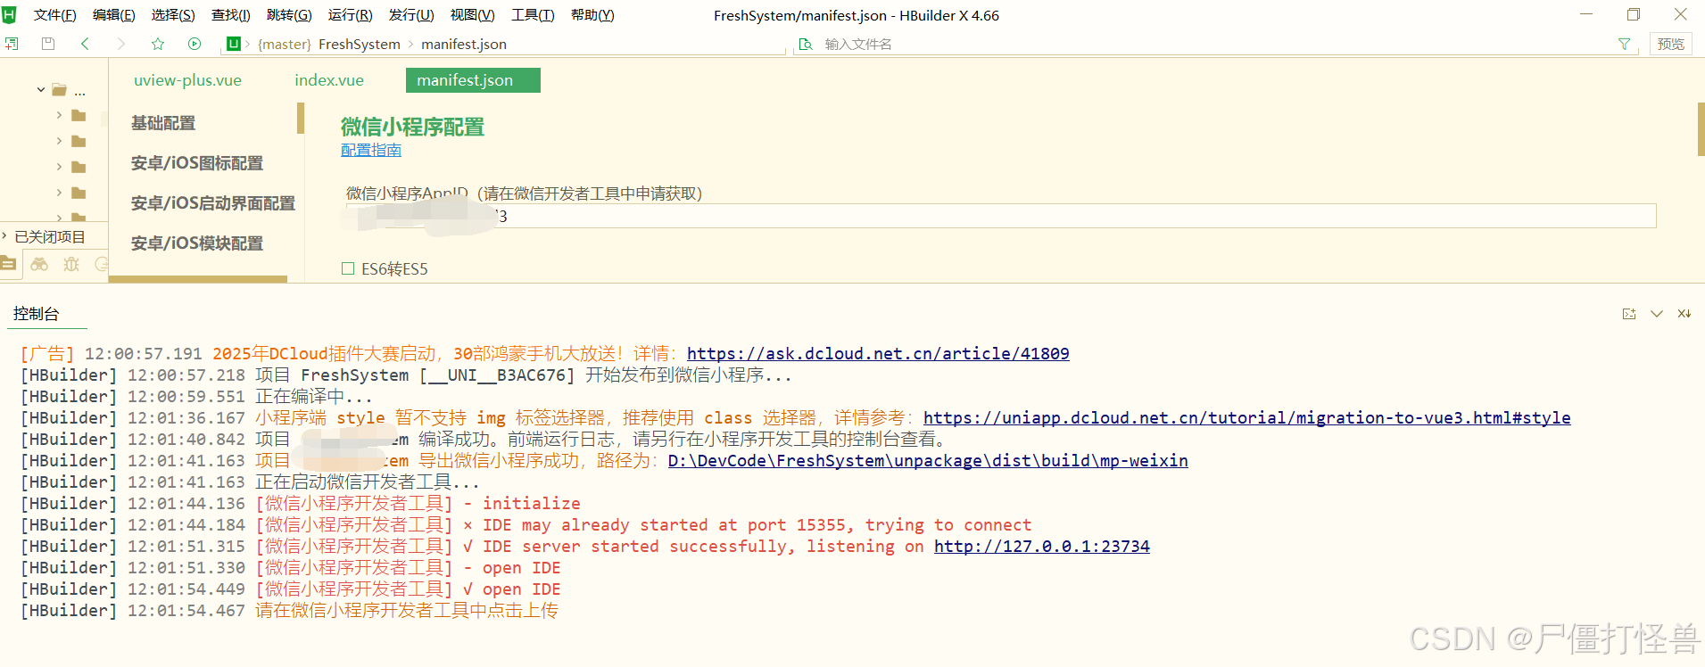
Task: Expand the second subfolder in project tree
Action: pos(60,141)
